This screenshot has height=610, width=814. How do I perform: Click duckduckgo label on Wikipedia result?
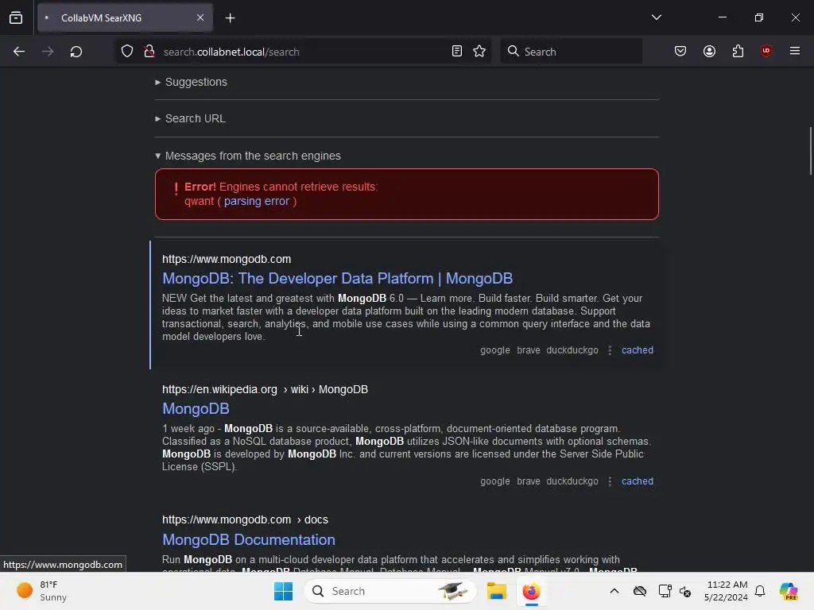[x=572, y=481]
